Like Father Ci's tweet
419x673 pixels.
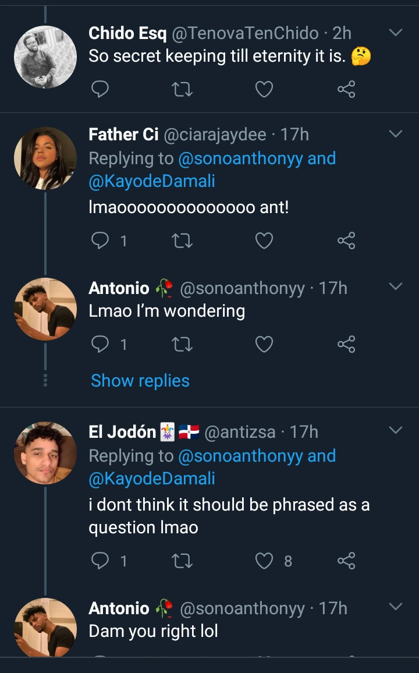tap(264, 240)
